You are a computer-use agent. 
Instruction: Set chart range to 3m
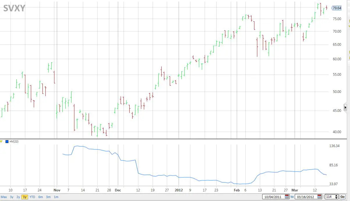pyautogui.click(x=48, y=197)
